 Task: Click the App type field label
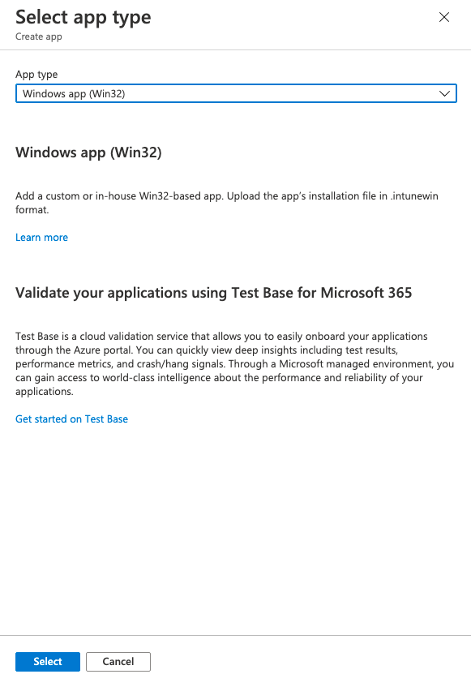pyautogui.click(x=36, y=75)
